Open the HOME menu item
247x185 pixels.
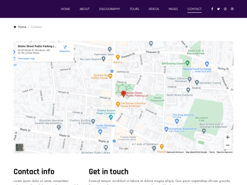tap(65, 9)
